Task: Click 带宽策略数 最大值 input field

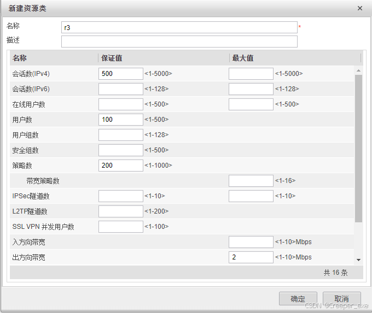Action: click(251, 181)
